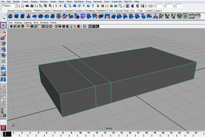Open the Normals menu
The height and width of the screenshot is (137, 205).
[x=97, y=2]
